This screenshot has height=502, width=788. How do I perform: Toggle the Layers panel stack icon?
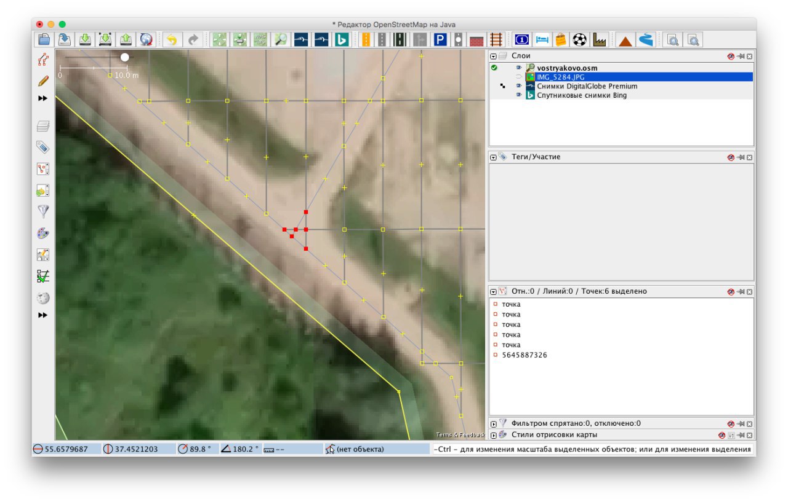pyautogui.click(x=42, y=127)
